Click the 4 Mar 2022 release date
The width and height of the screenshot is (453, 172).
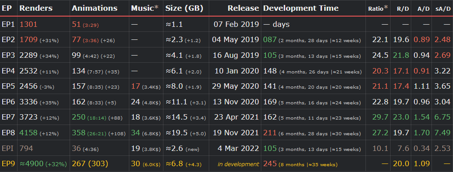pos(238,148)
